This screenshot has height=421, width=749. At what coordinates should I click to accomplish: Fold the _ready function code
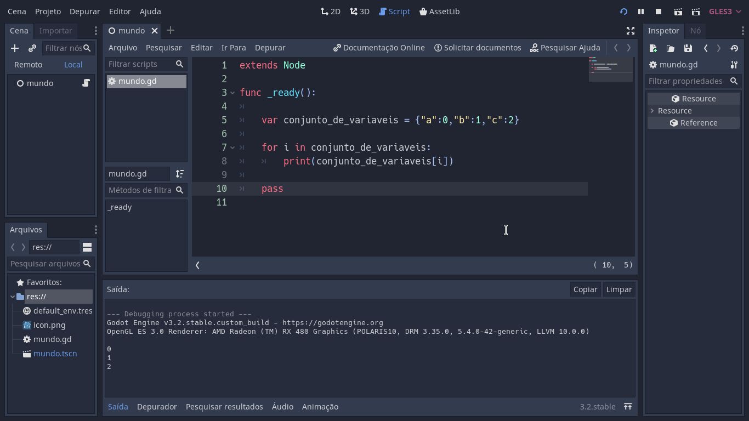pyautogui.click(x=232, y=93)
